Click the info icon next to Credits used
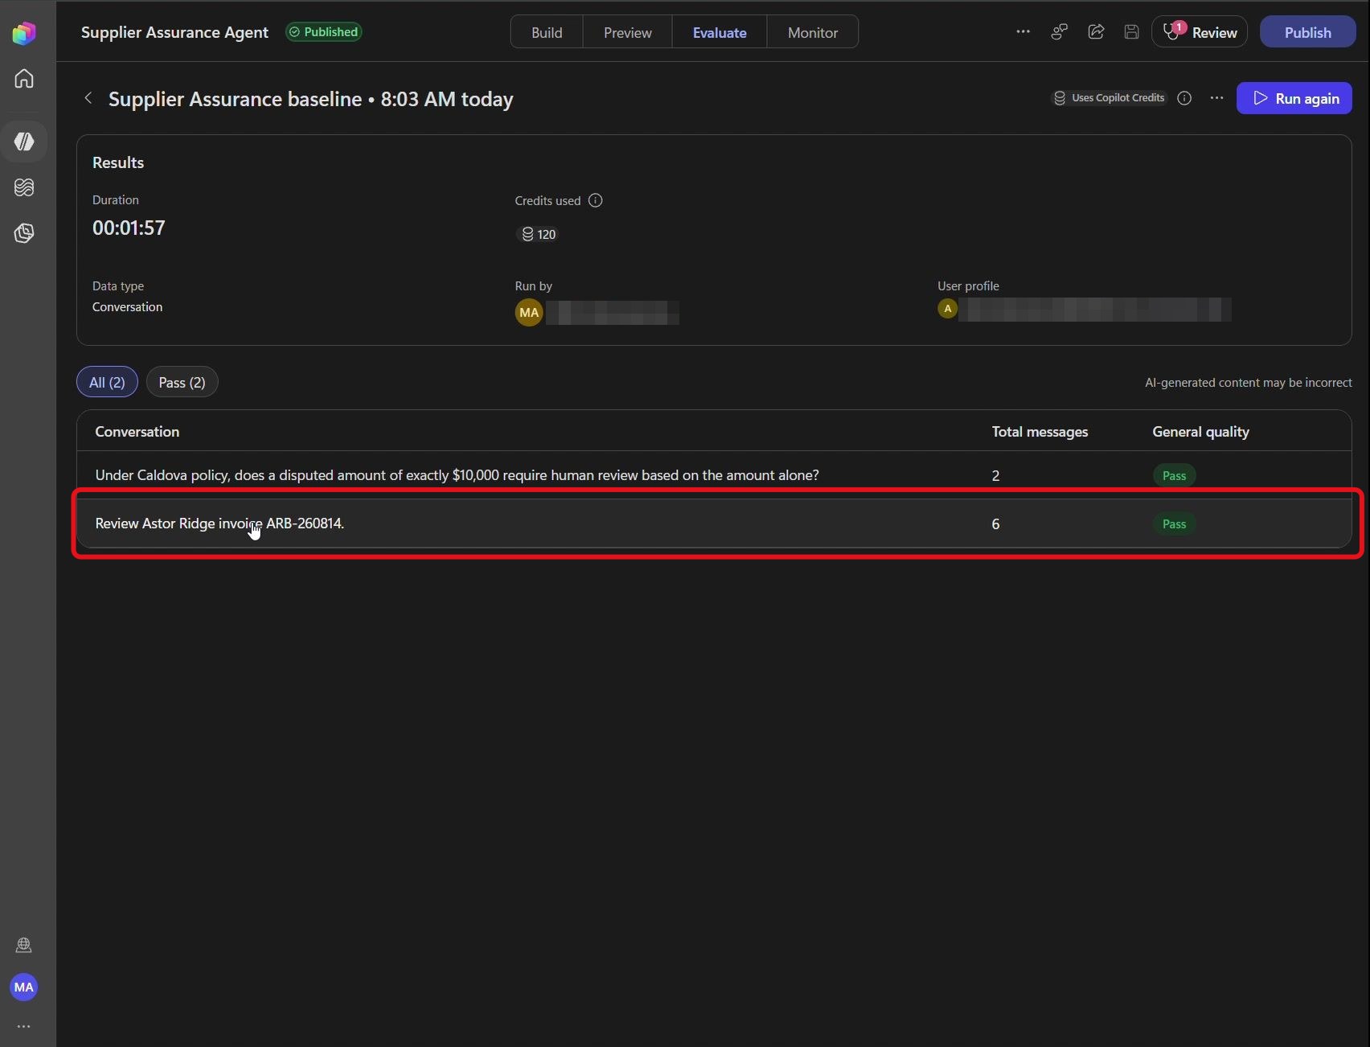This screenshot has height=1047, width=1370. pyautogui.click(x=595, y=200)
